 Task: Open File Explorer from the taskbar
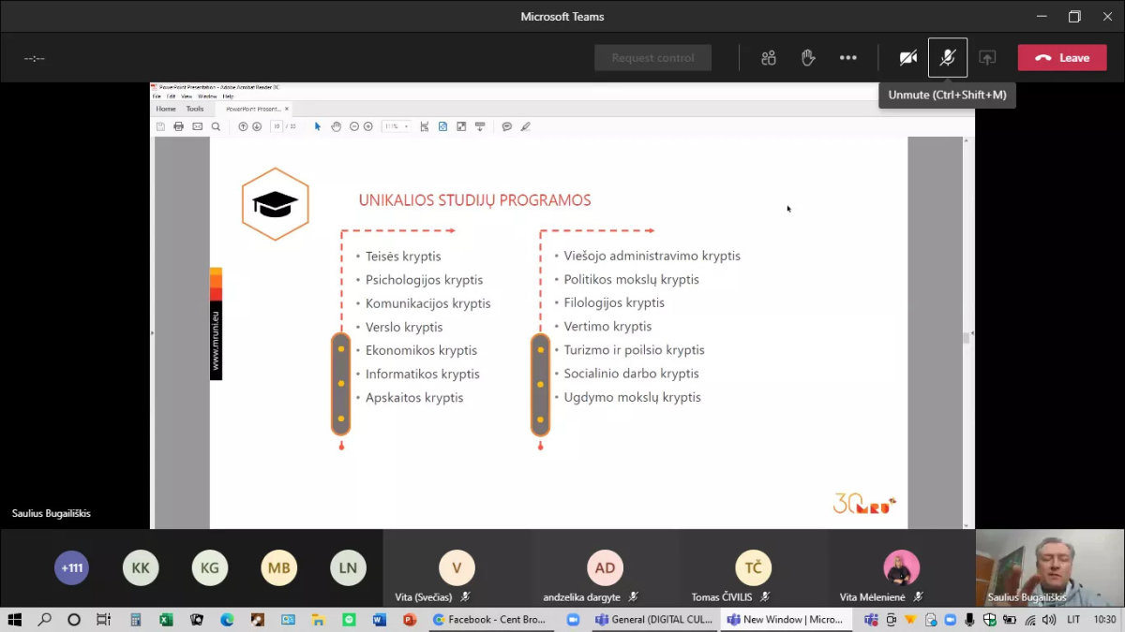click(x=318, y=620)
